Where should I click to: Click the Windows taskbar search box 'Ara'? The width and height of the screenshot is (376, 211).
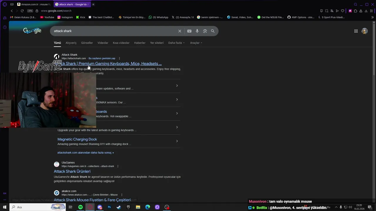[37, 207]
